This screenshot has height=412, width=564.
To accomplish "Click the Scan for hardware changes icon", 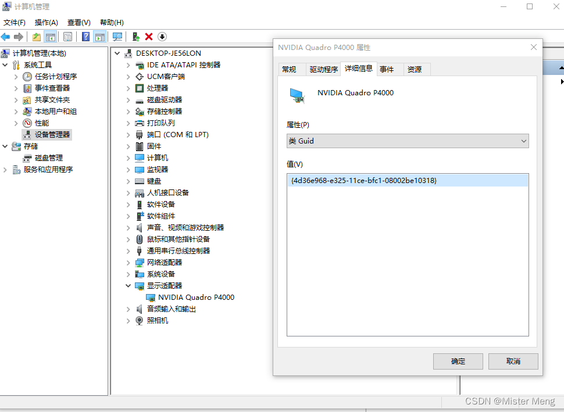I will coord(117,37).
